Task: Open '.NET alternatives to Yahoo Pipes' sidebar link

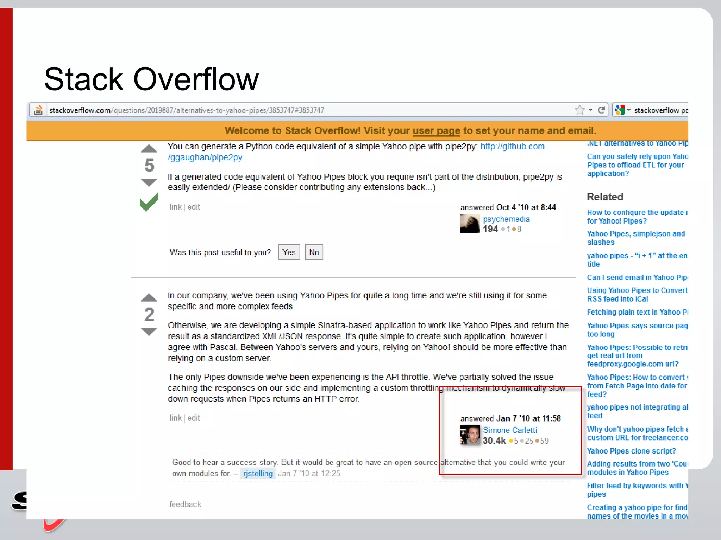Action: click(637, 143)
